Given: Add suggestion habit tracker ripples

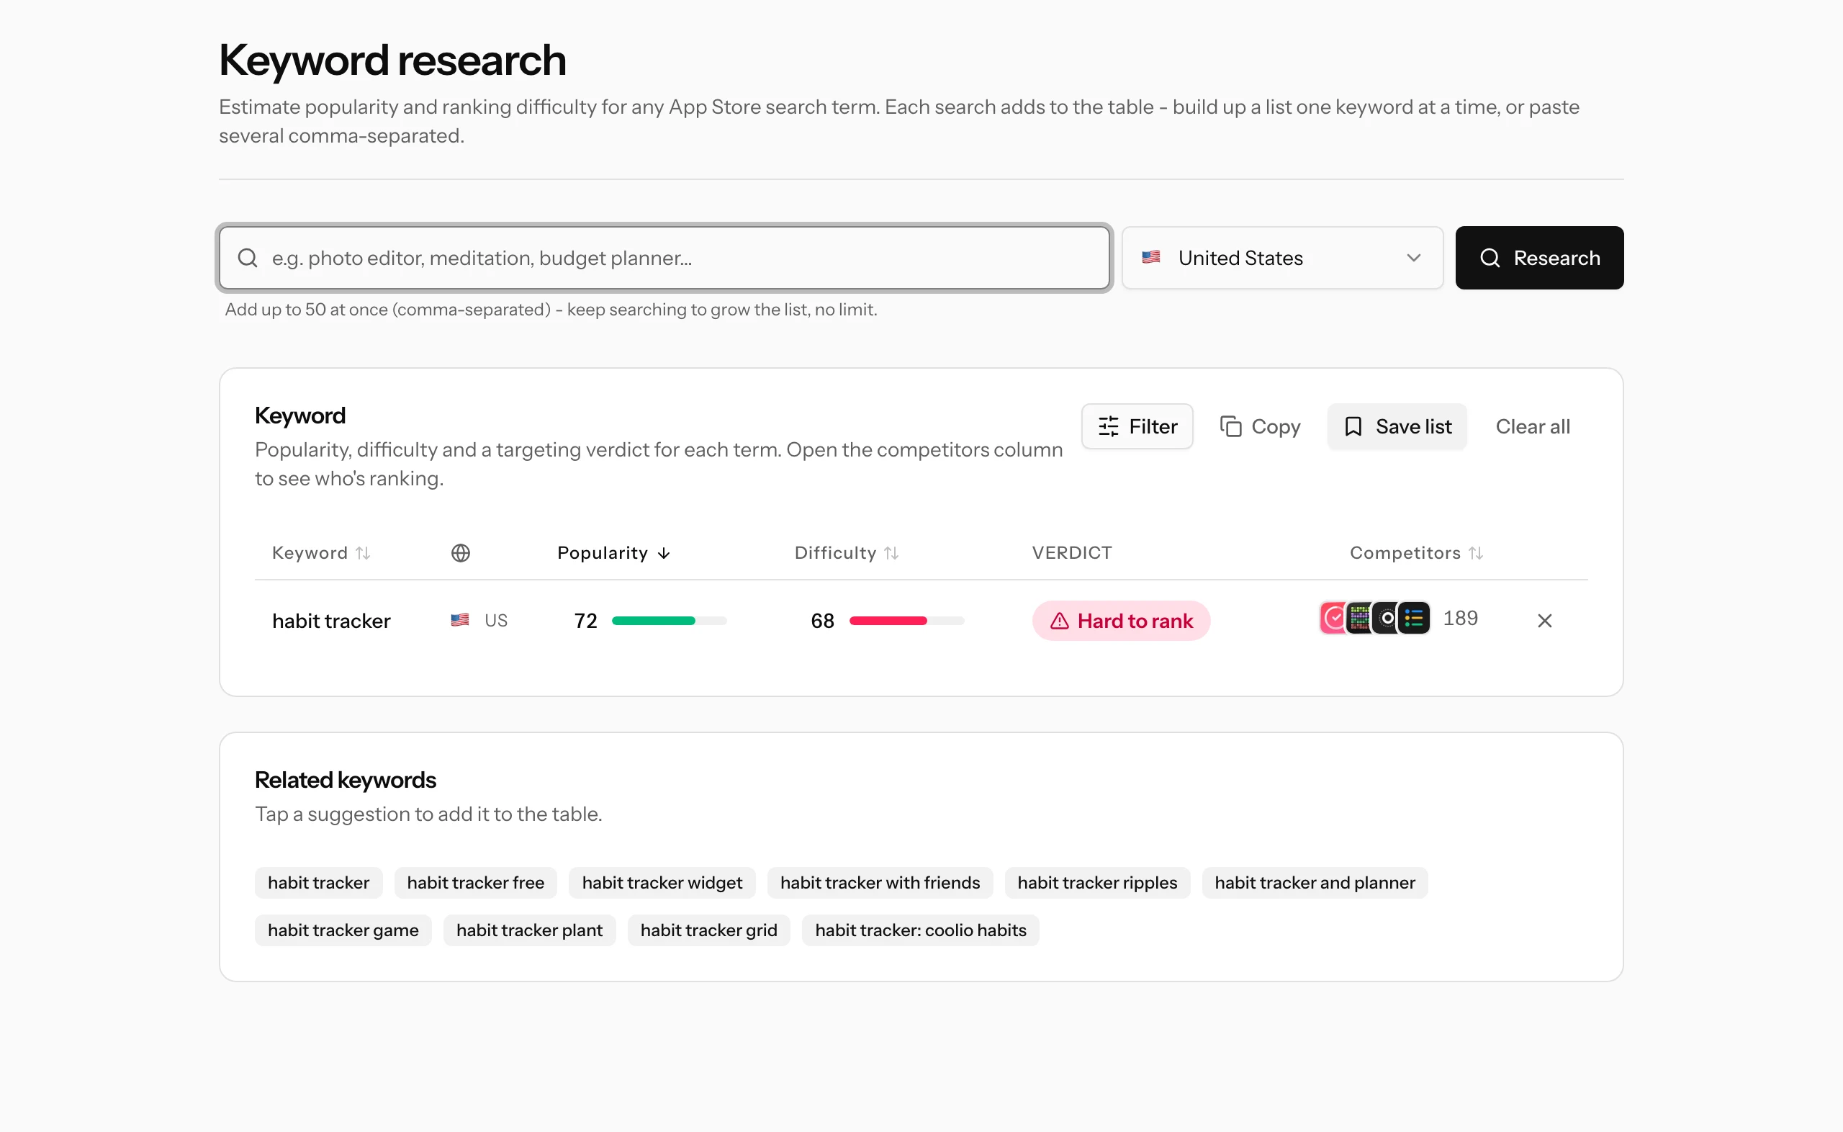Looking at the screenshot, I should (x=1096, y=883).
